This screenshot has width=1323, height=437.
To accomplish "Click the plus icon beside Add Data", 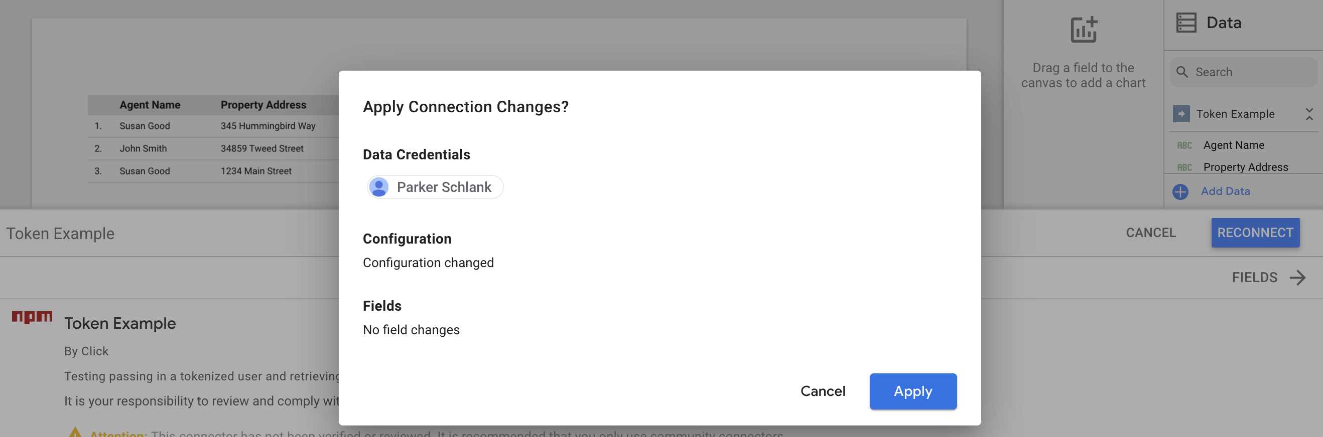I will (x=1180, y=192).
